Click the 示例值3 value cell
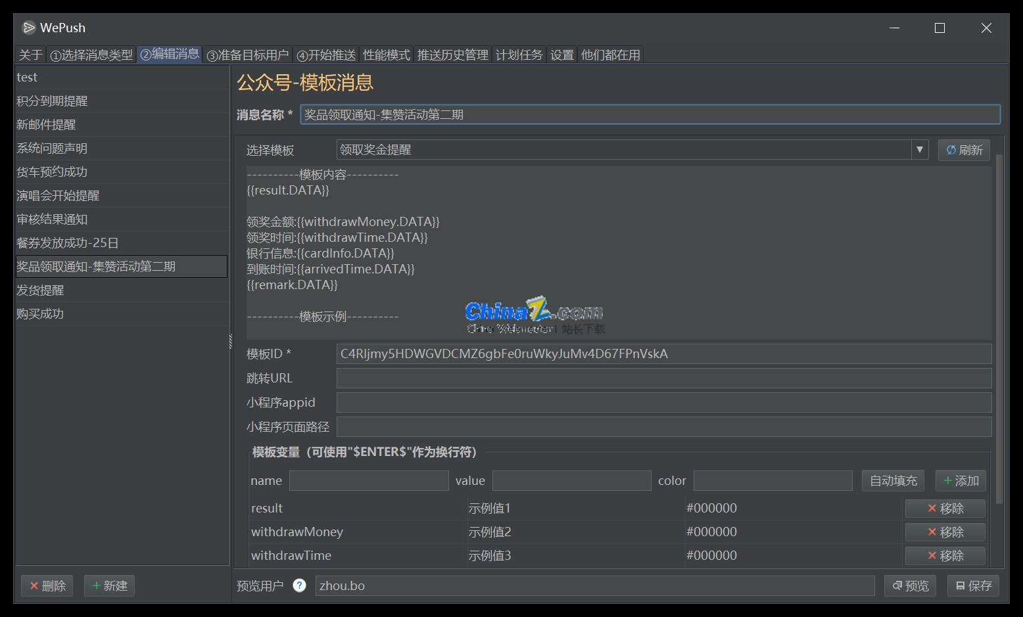Screen dimensions: 1023x617 point(575,555)
